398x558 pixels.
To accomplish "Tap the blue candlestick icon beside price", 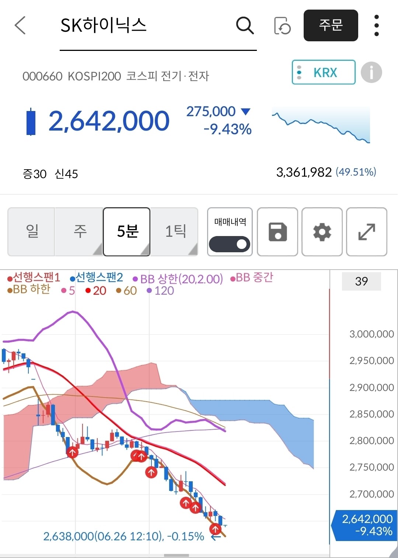I will click(31, 122).
